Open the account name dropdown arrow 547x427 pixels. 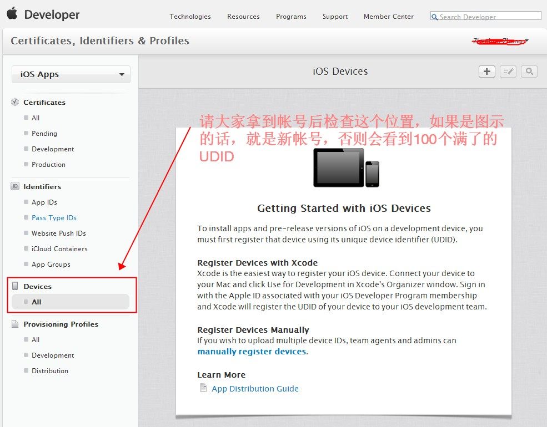[526, 40]
